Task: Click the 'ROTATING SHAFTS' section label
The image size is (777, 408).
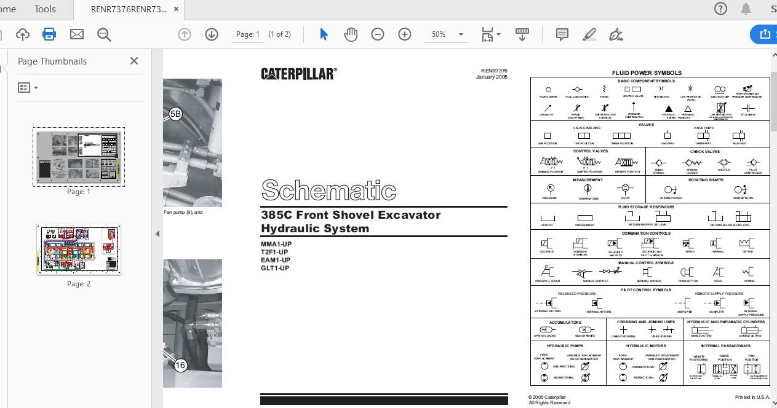Action: point(706,180)
